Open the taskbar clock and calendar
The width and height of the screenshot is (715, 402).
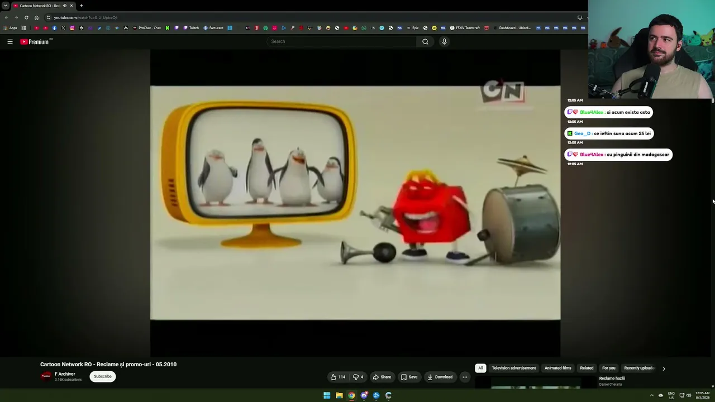coord(703,395)
